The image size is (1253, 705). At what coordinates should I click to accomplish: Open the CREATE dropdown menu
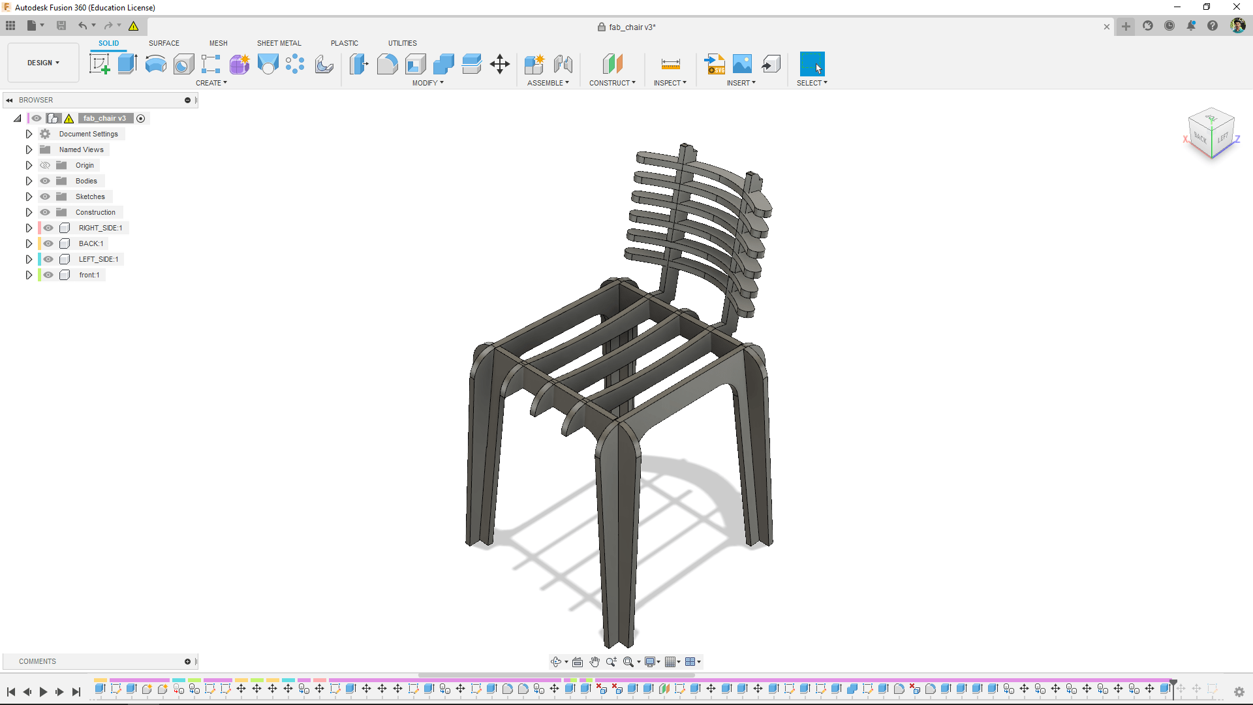[211, 83]
